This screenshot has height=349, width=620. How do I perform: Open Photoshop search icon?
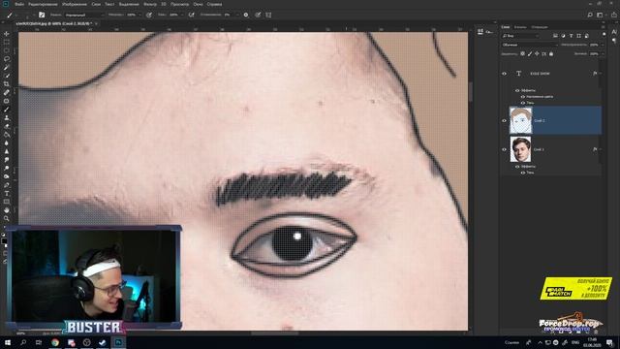(x=590, y=15)
